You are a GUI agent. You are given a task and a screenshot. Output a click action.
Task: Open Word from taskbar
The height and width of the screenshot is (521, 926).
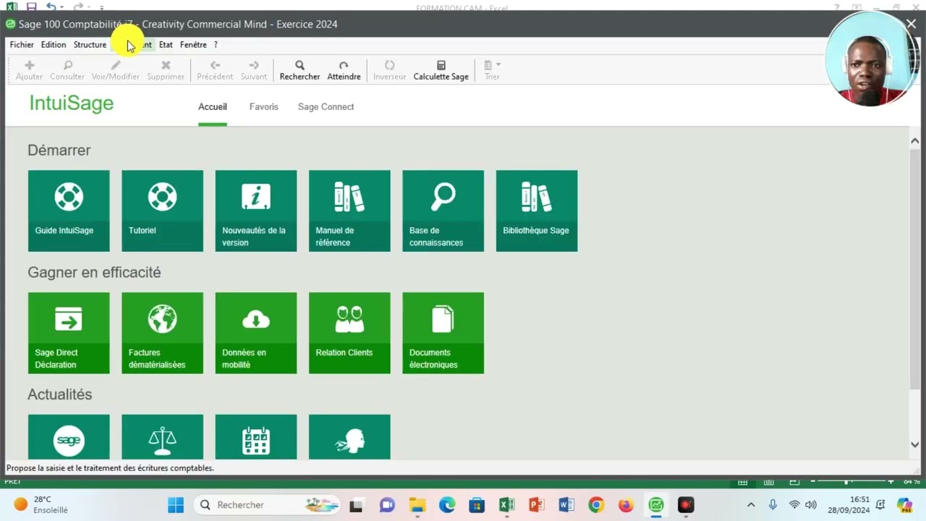click(x=566, y=505)
